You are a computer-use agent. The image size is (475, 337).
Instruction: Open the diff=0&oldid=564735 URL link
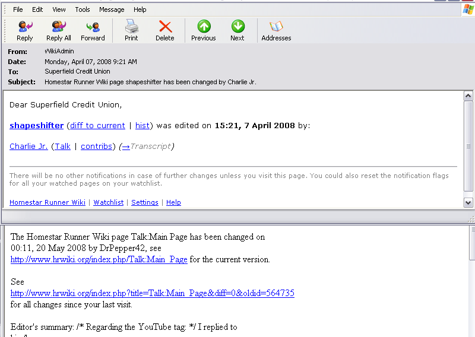(153, 293)
